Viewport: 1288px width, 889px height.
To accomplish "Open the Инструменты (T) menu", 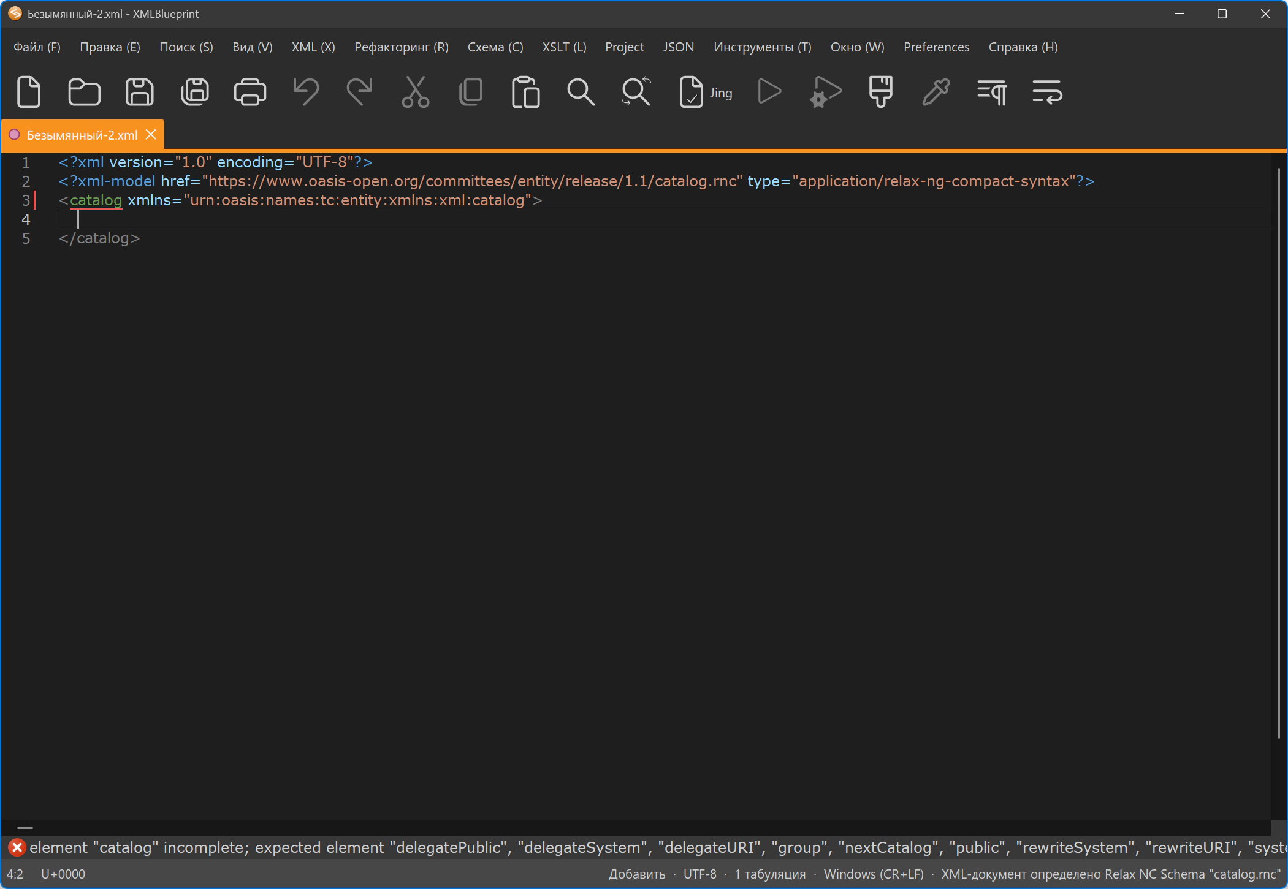I will click(763, 47).
